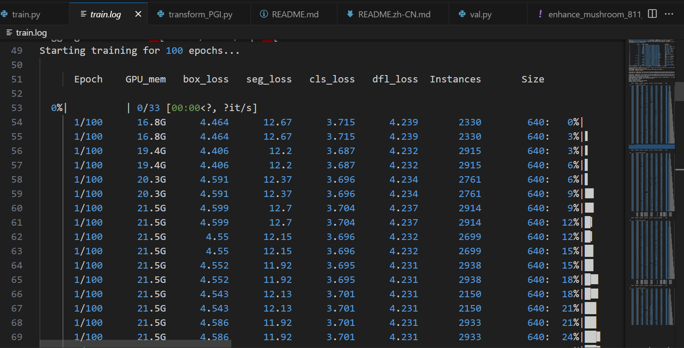Click dfl_loss value 4.231 on line 64
The width and height of the screenshot is (684, 348).
click(404, 266)
